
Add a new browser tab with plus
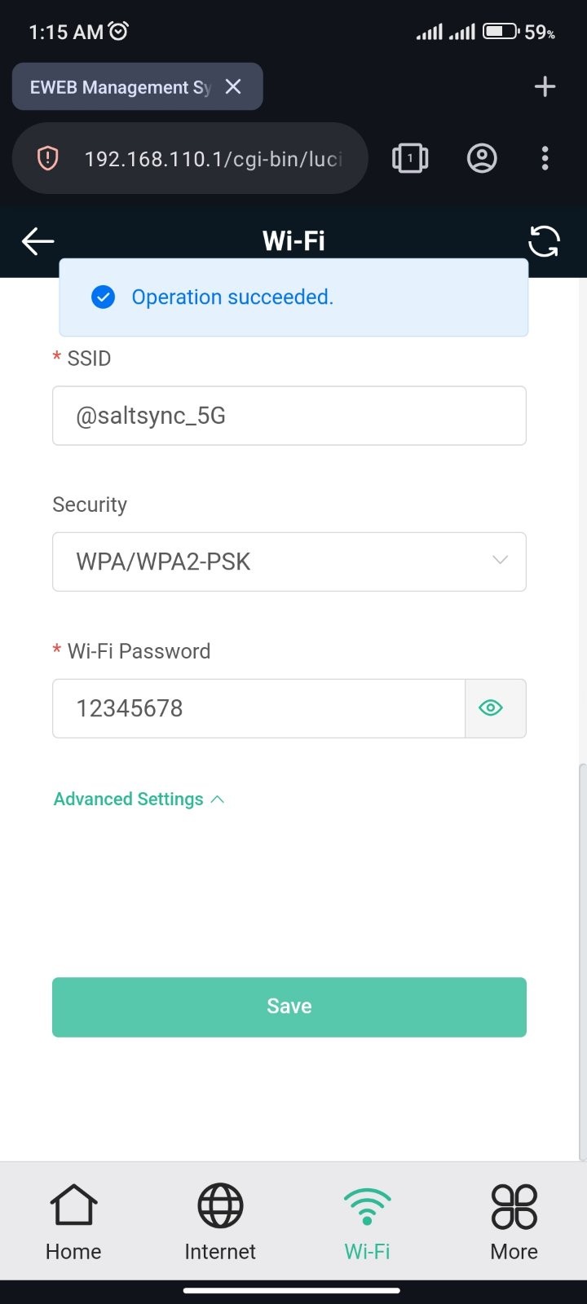(x=545, y=86)
